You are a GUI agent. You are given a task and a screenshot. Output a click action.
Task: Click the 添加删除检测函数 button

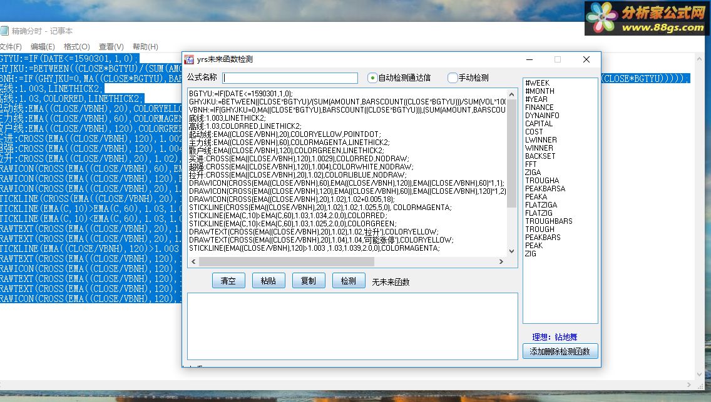[x=560, y=351]
